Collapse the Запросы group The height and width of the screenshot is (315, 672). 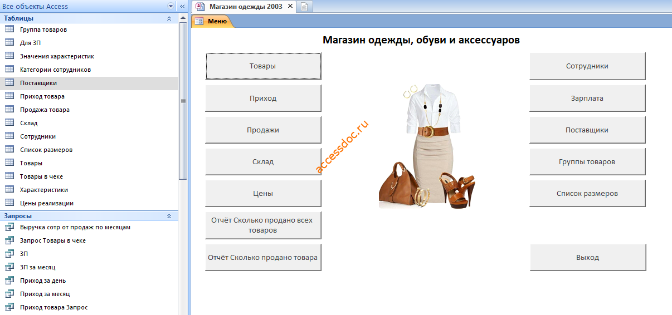169,215
